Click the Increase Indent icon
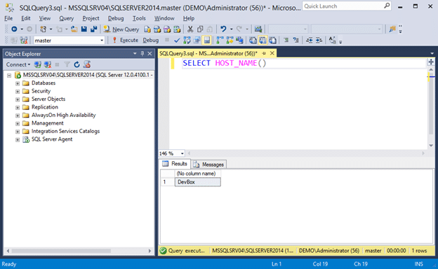Screen dimensions: 438x269 coord(319,41)
